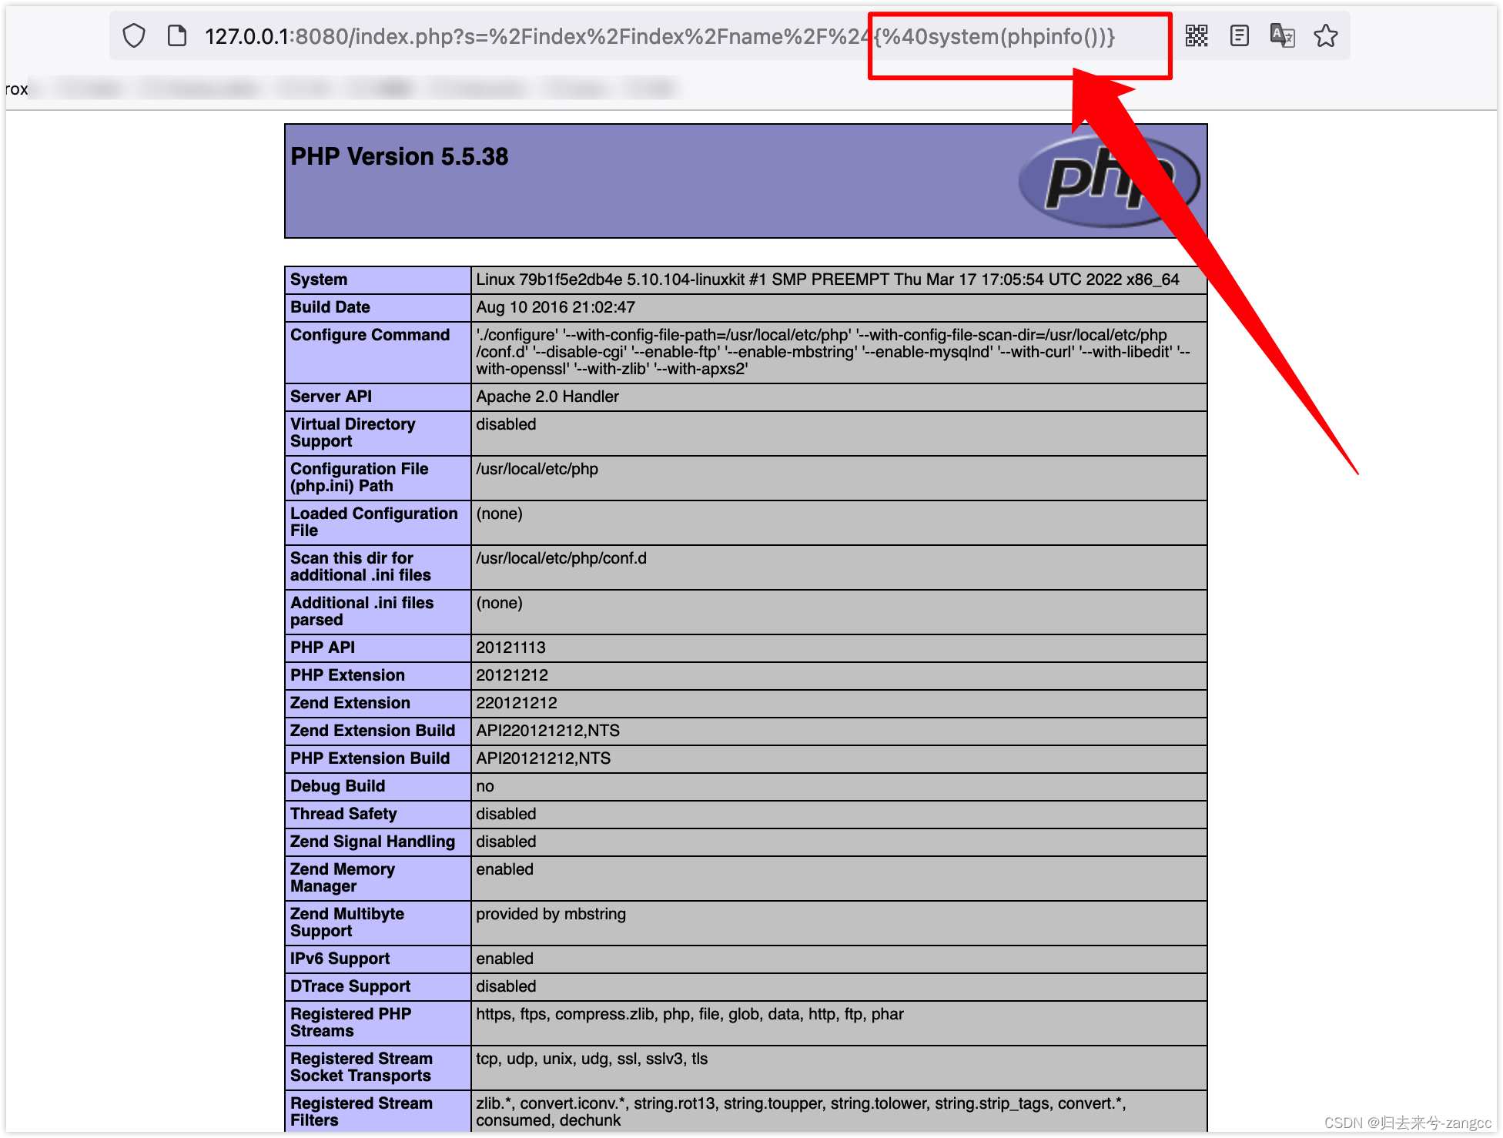This screenshot has width=1503, height=1138.
Task: Click the API220121212,NTS value
Action: [548, 731]
